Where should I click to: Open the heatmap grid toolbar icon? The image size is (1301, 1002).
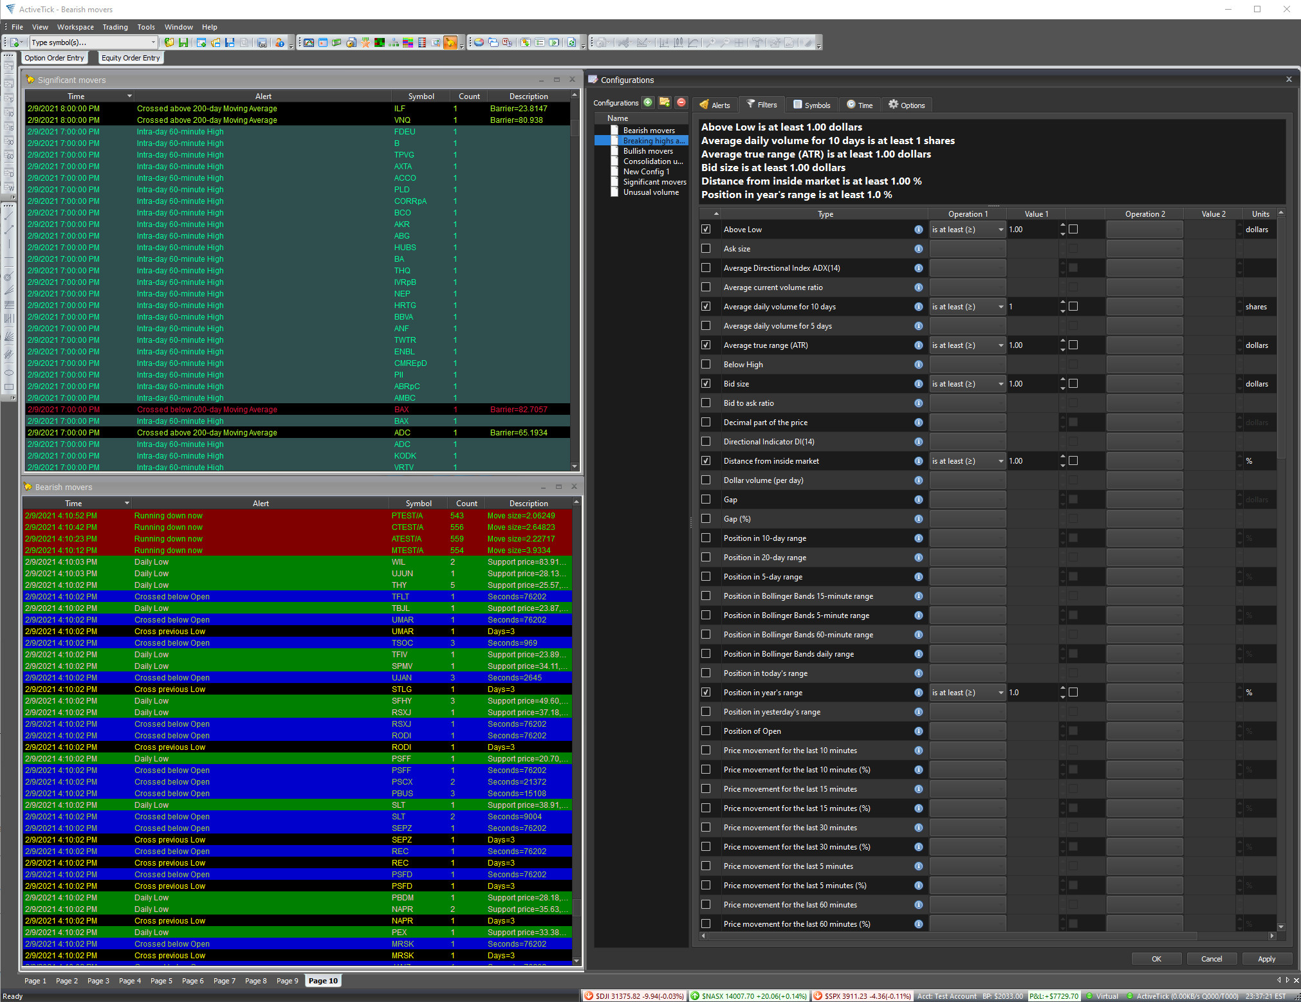point(380,42)
